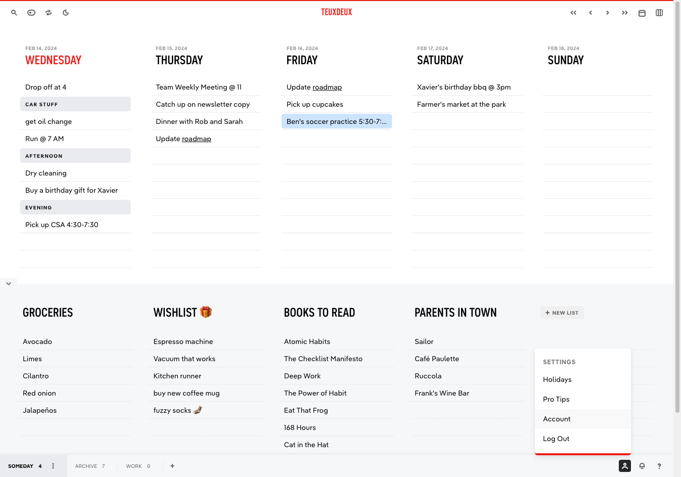681x477 pixels.
Task: Open the roadmap link in Friday
Action: click(x=327, y=87)
